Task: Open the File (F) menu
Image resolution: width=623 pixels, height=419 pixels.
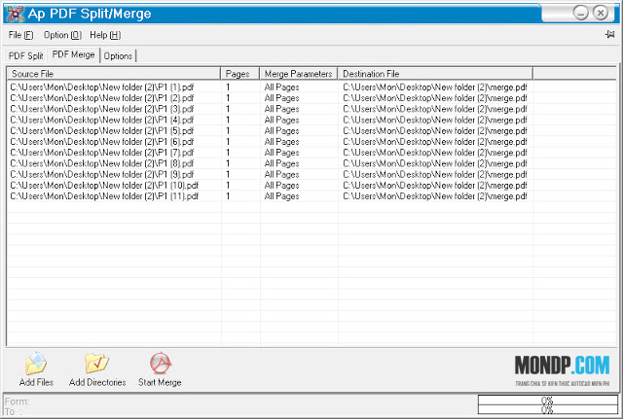Action: pyautogui.click(x=20, y=35)
